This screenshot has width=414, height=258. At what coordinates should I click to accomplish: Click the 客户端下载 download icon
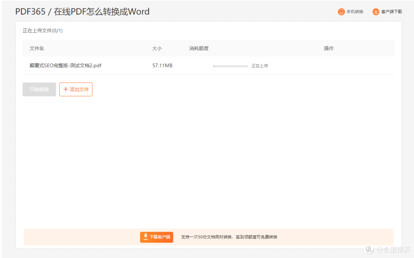tap(376, 11)
